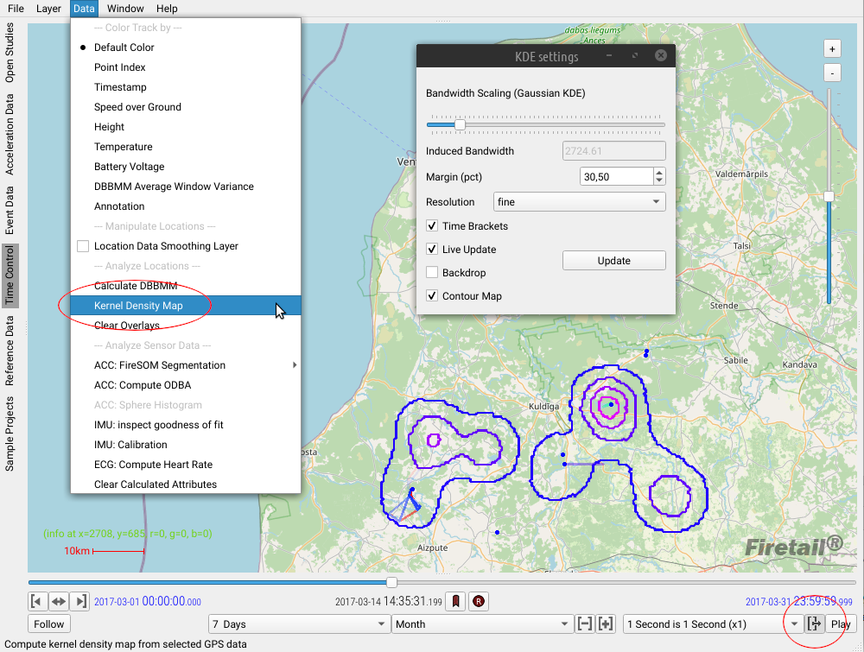The height and width of the screenshot is (652, 864).
Task: Disable the Time Brackets checkbox
Action: click(433, 226)
